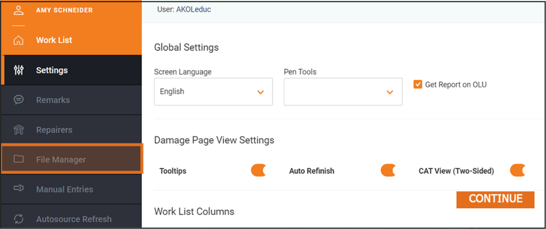Toggle CAT View (Two-Sided) off

(x=518, y=171)
